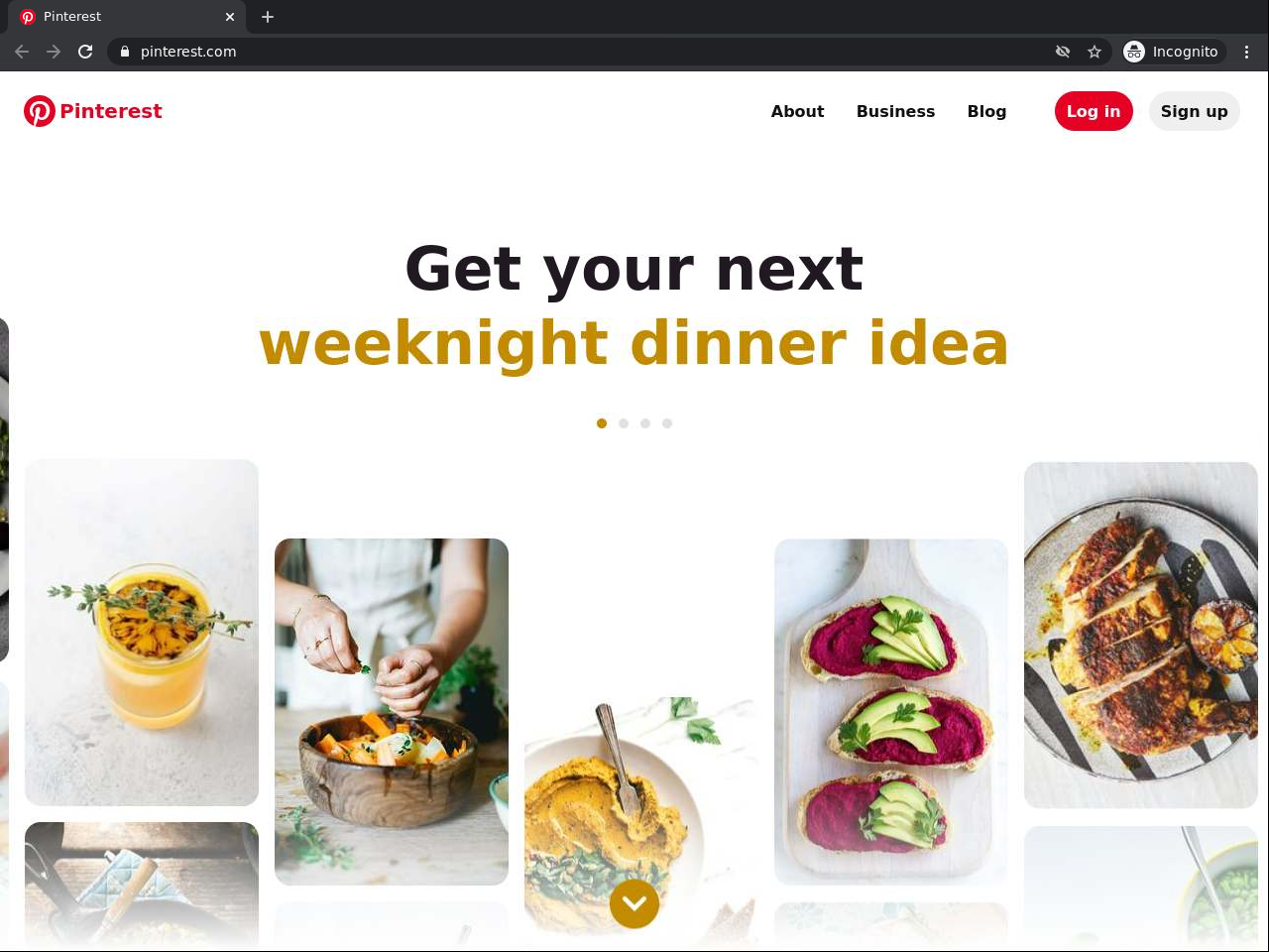Click the Sign up button

pos(1195,111)
